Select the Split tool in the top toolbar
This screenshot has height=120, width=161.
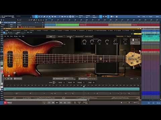pyautogui.click(x=42, y=17)
